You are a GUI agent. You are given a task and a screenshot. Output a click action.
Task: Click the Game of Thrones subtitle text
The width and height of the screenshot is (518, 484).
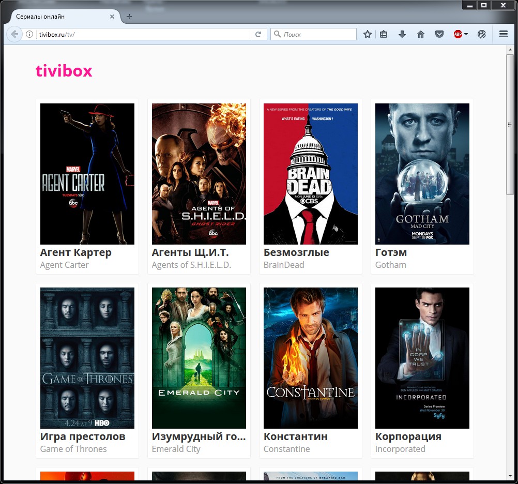(73, 449)
